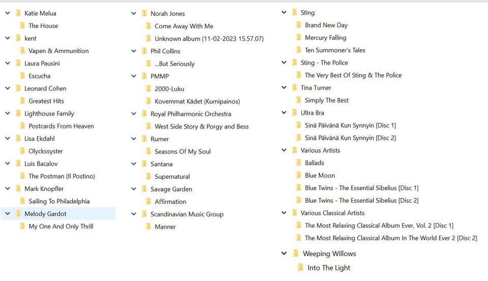Click the folder icon next to Ballads
This screenshot has width=488, height=281.
point(299,163)
